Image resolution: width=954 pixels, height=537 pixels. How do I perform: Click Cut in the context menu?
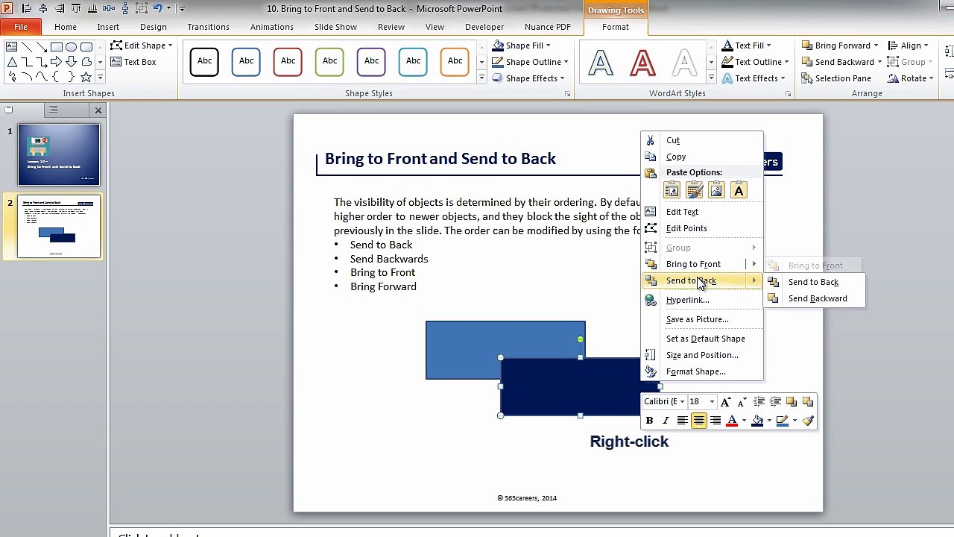[702, 140]
